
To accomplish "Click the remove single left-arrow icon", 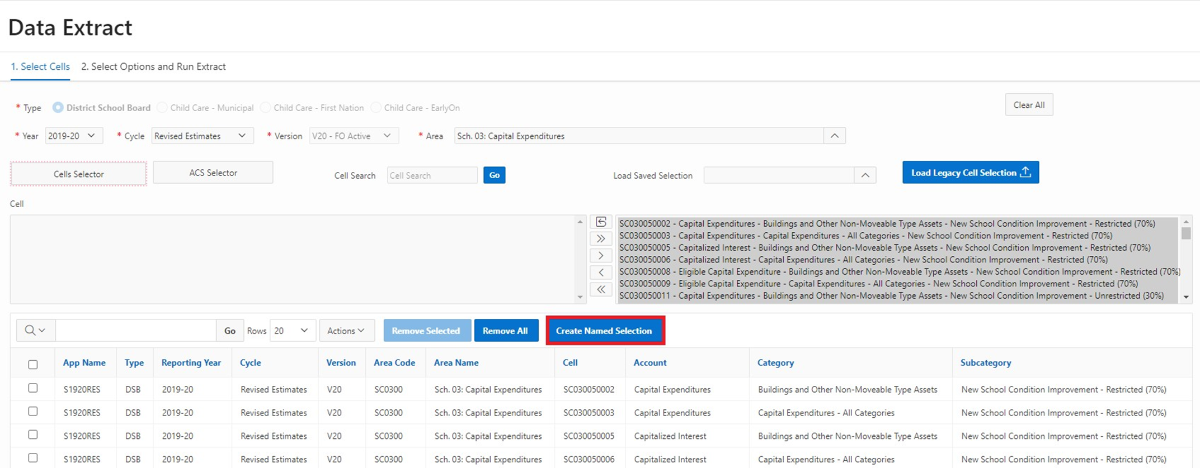I will click(x=601, y=273).
